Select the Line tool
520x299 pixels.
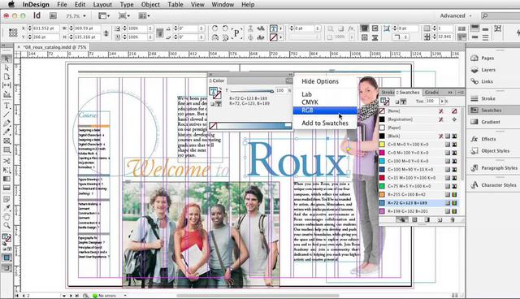6,115
